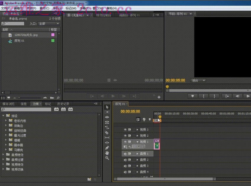The width and height of the screenshot is (251, 186).
Task: Select the Selection arrow tool
Action: [107, 107]
